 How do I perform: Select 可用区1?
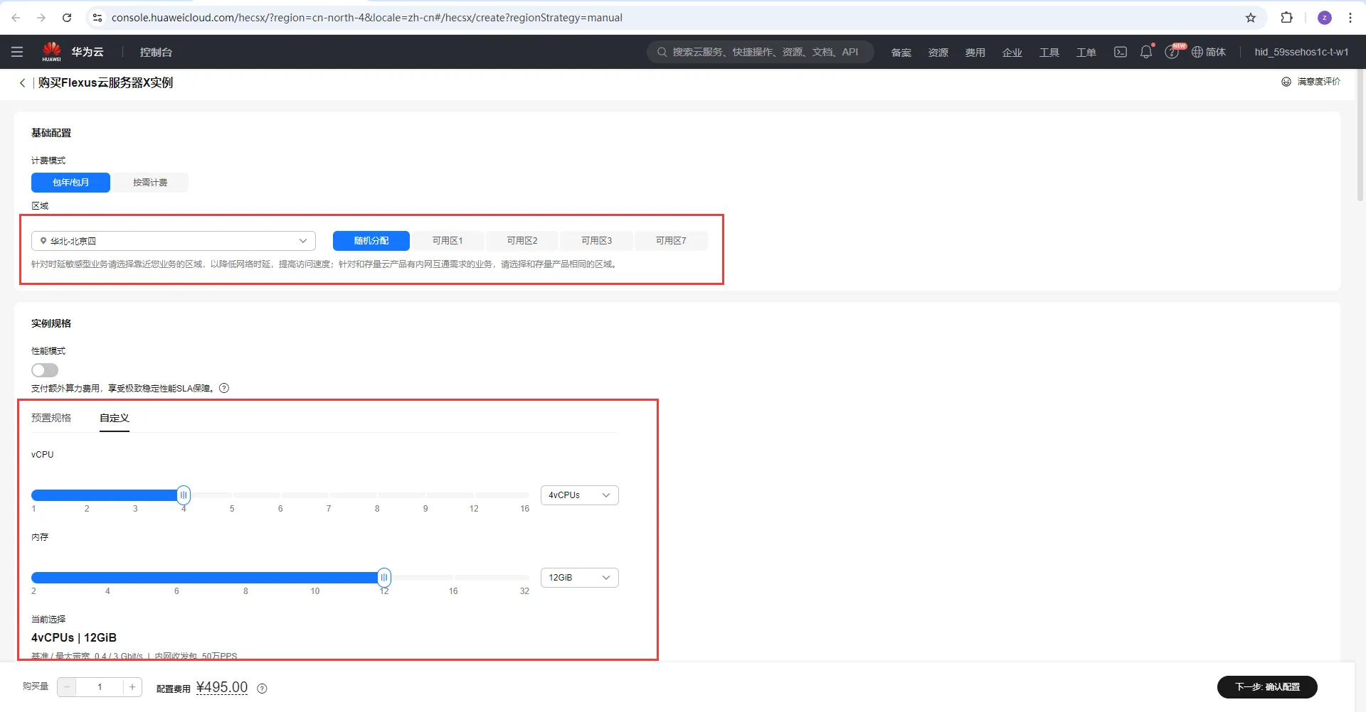click(448, 241)
